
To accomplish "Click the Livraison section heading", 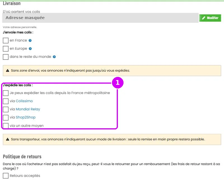I will point(12,3).
